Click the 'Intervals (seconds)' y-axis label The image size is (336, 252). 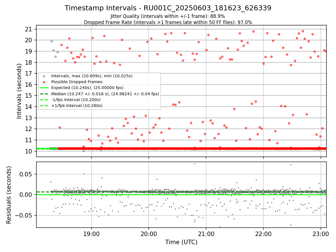[x=19, y=91]
